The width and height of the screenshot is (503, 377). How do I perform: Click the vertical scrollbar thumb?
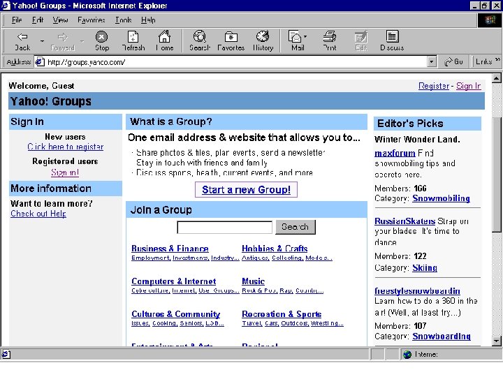(496, 174)
